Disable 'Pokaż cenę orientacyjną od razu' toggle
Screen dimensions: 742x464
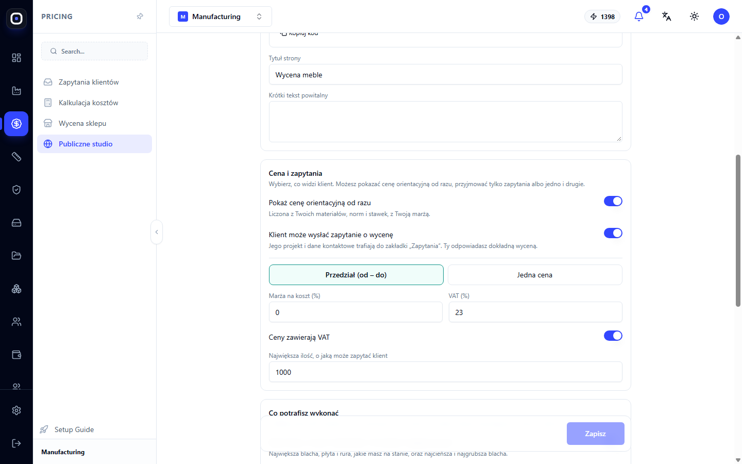point(613,201)
